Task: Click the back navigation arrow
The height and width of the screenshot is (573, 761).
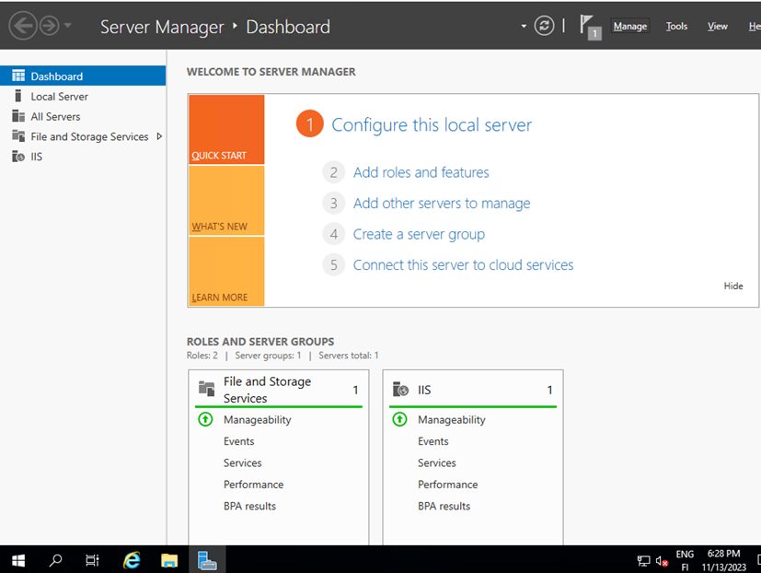Action: (23, 25)
